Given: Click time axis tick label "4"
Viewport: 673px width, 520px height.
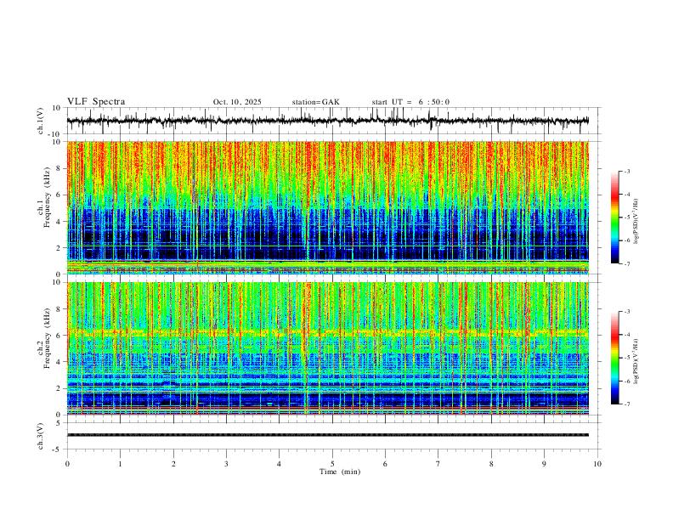Looking at the screenshot, I should pos(280,464).
